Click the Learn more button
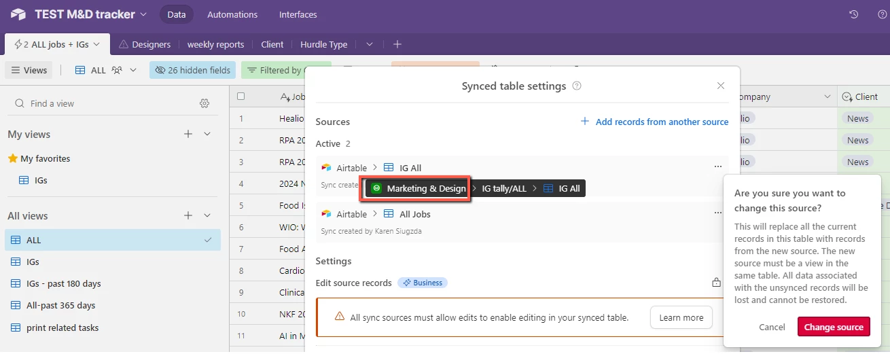Screen dimensions: 890x354 click(681, 317)
